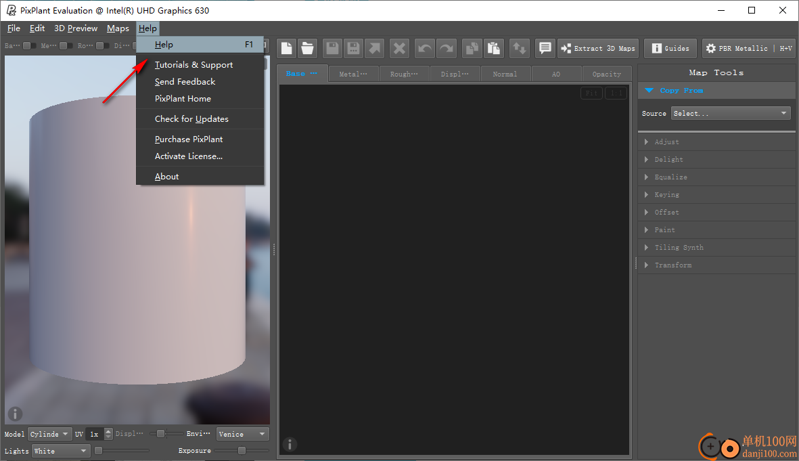Click the X delete map icon
The height and width of the screenshot is (461, 799).
[x=399, y=49]
